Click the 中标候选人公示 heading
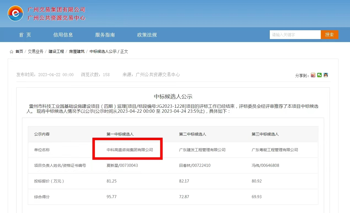The width and height of the screenshot is (350, 213). 173,96
